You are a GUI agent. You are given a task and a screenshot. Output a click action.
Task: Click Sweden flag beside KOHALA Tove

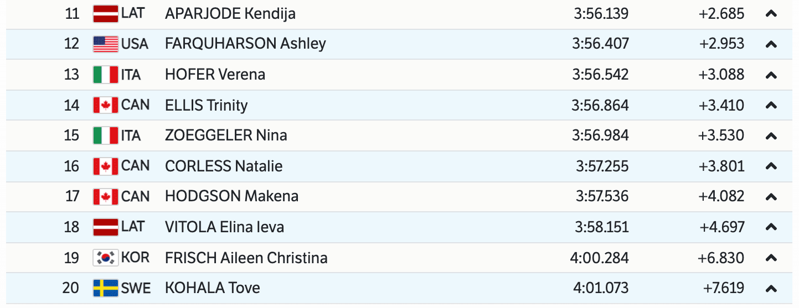click(x=105, y=288)
